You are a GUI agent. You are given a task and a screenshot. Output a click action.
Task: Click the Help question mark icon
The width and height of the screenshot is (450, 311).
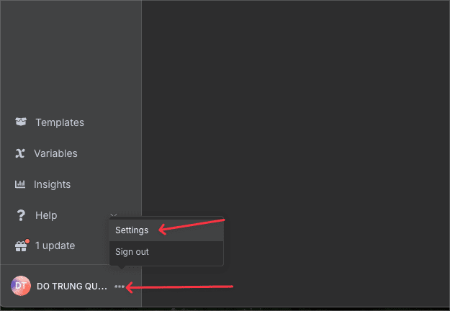(20, 215)
